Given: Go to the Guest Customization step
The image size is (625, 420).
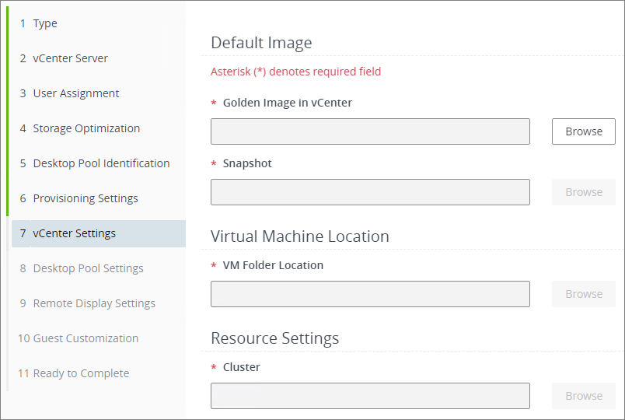Looking at the screenshot, I should (x=86, y=338).
